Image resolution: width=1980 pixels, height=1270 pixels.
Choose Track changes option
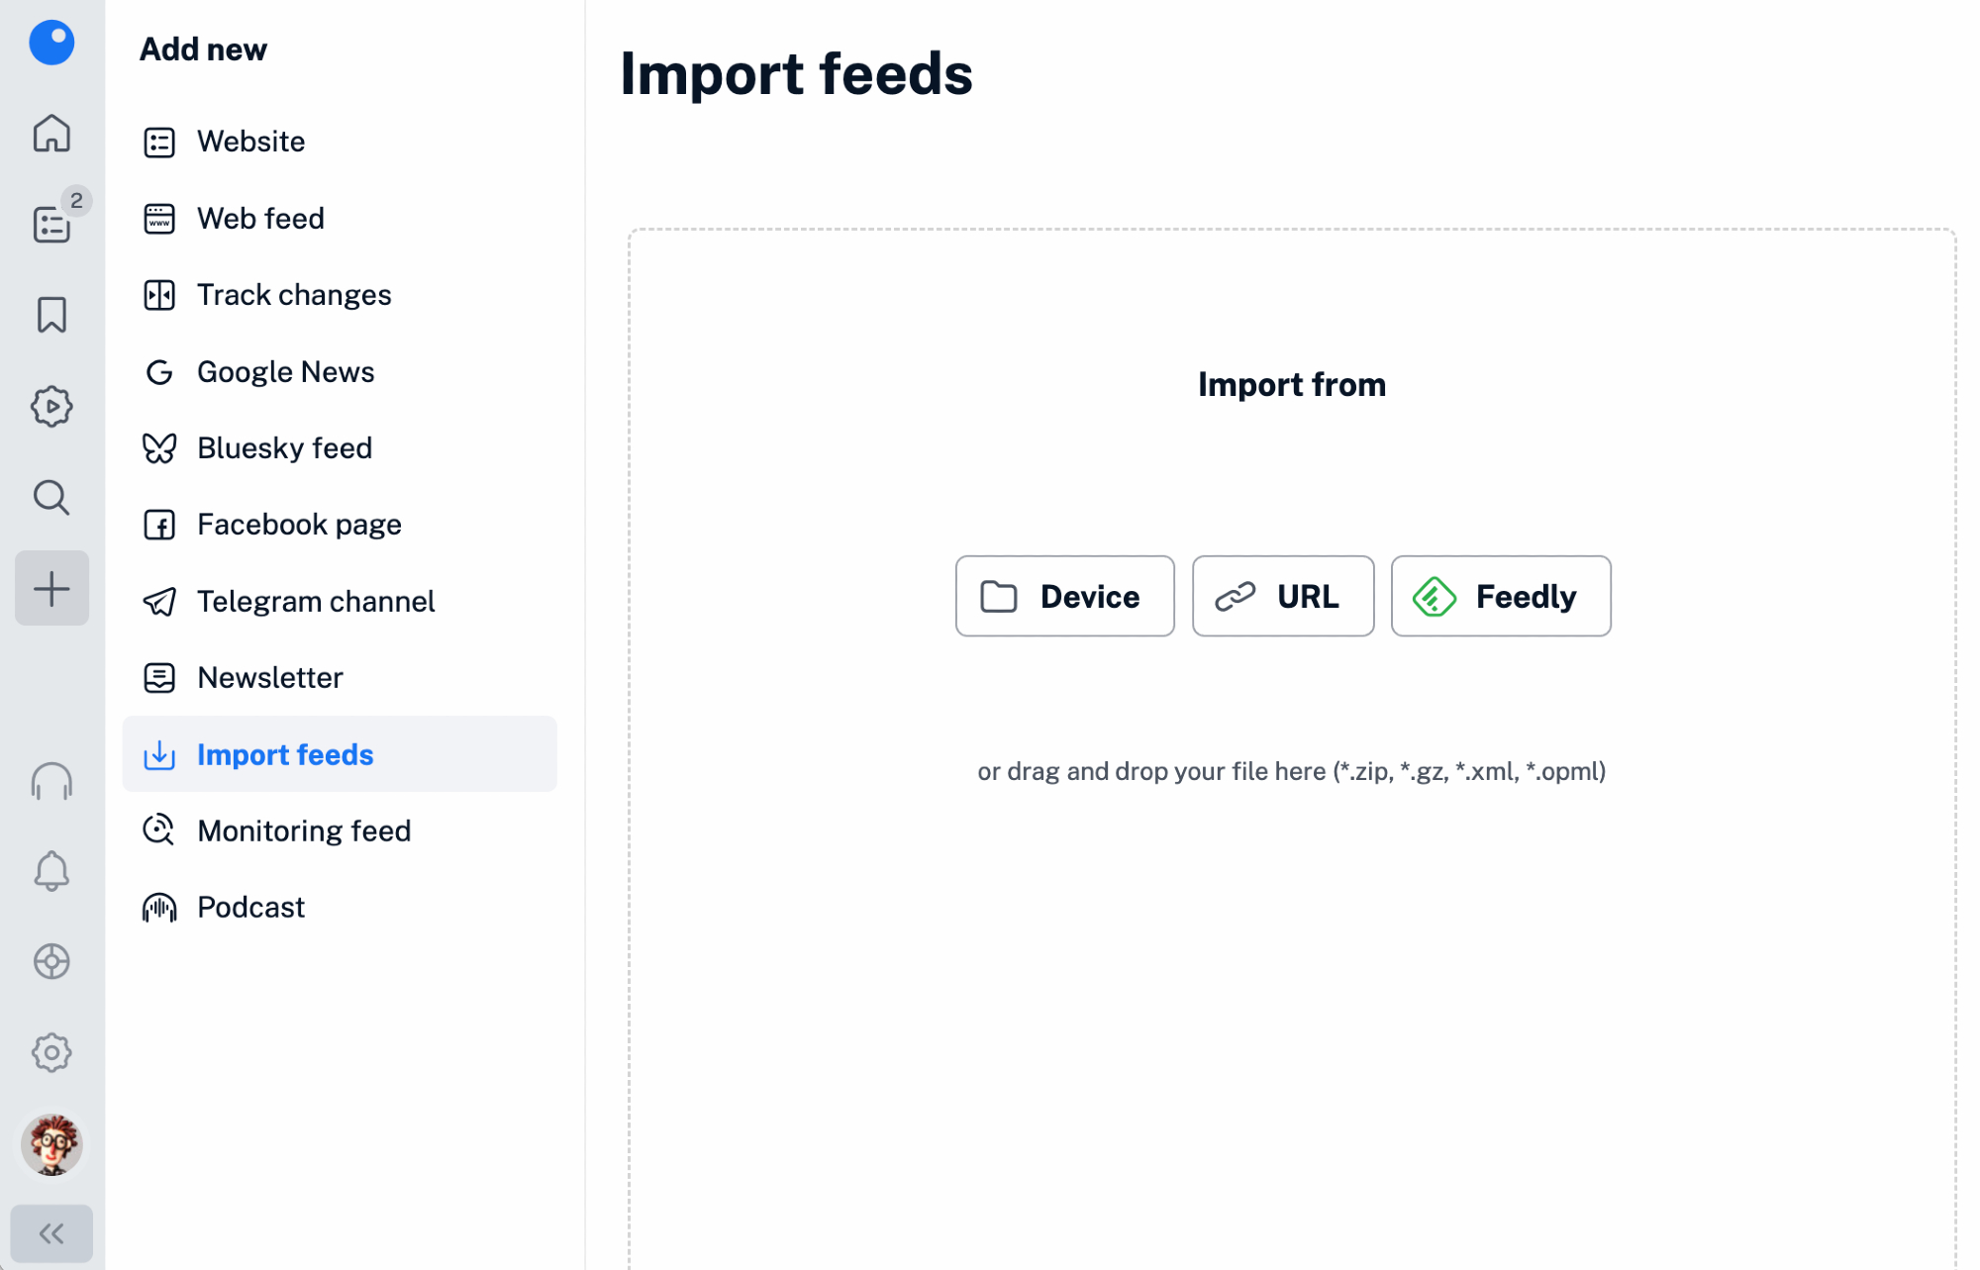click(294, 295)
